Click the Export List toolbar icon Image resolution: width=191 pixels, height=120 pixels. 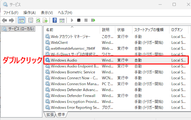(x=45, y=20)
